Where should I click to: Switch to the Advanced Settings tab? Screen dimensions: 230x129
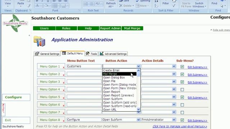pyautogui.click(x=113, y=54)
